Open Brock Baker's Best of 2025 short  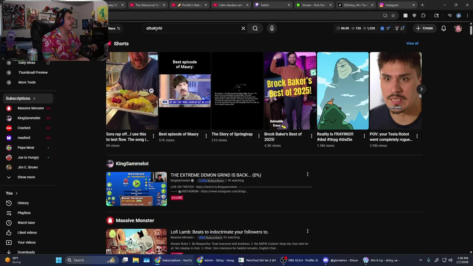tap(290, 91)
